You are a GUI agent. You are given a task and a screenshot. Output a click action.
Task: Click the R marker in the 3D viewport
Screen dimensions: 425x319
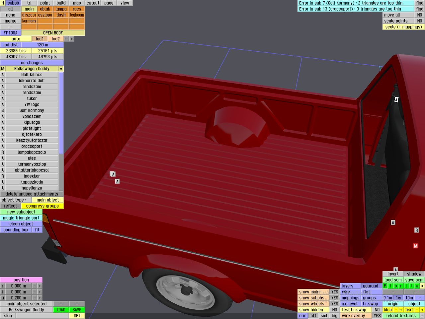[x=417, y=230]
